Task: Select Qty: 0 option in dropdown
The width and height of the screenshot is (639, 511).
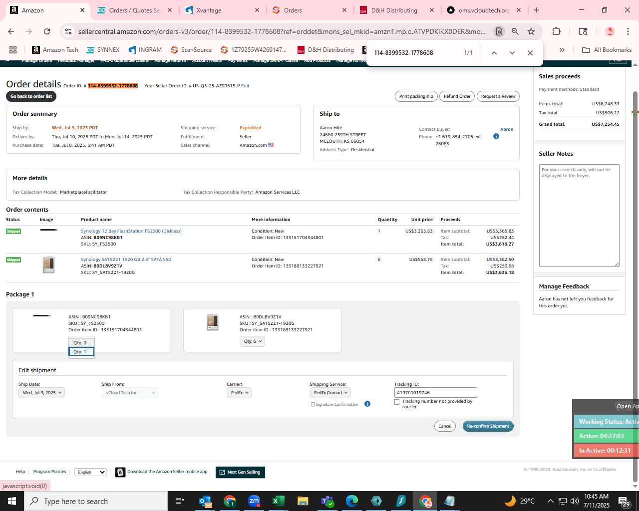Action: (x=81, y=343)
